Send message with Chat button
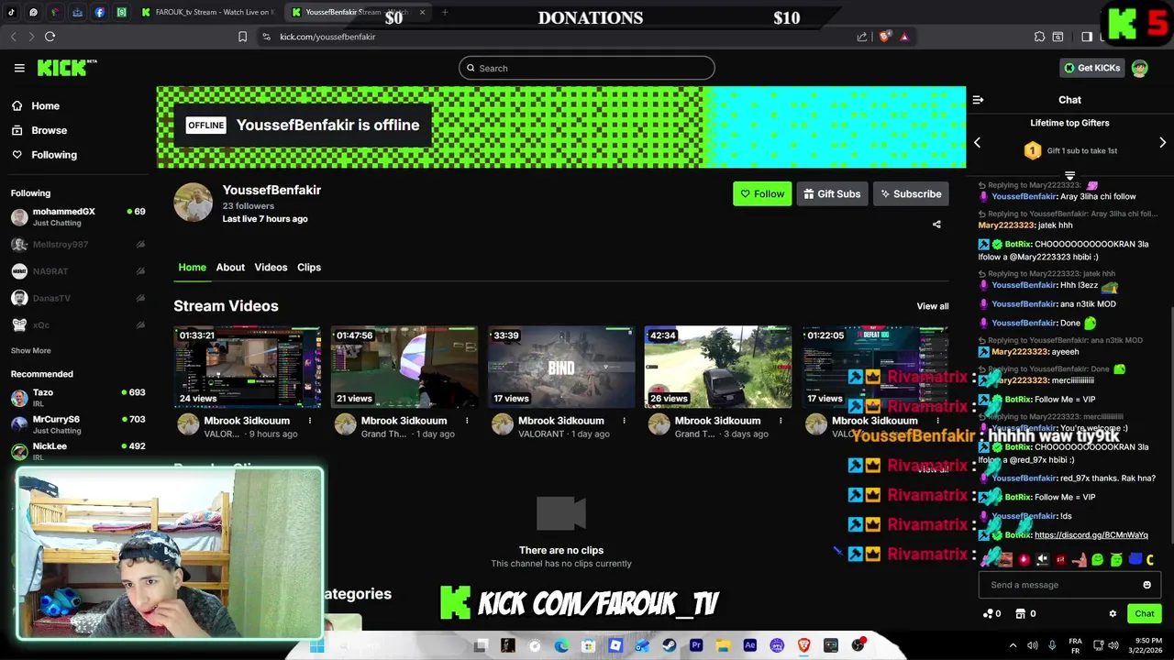The image size is (1174, 660). [1144, 614]
